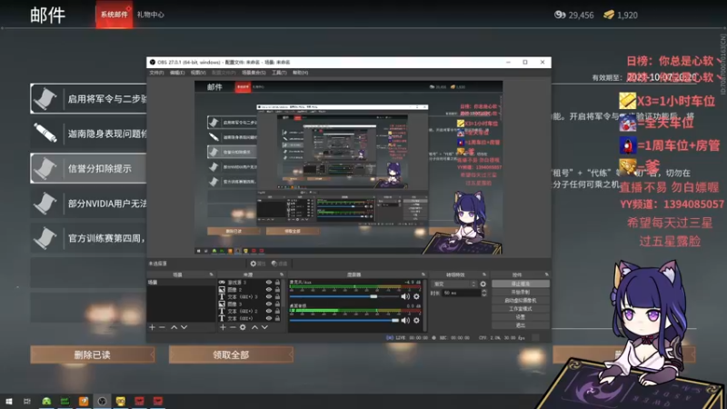Viewport: 727px width, 409px height.
Task: Switch to the 礼物中心 tab in game
Action: 150,15
